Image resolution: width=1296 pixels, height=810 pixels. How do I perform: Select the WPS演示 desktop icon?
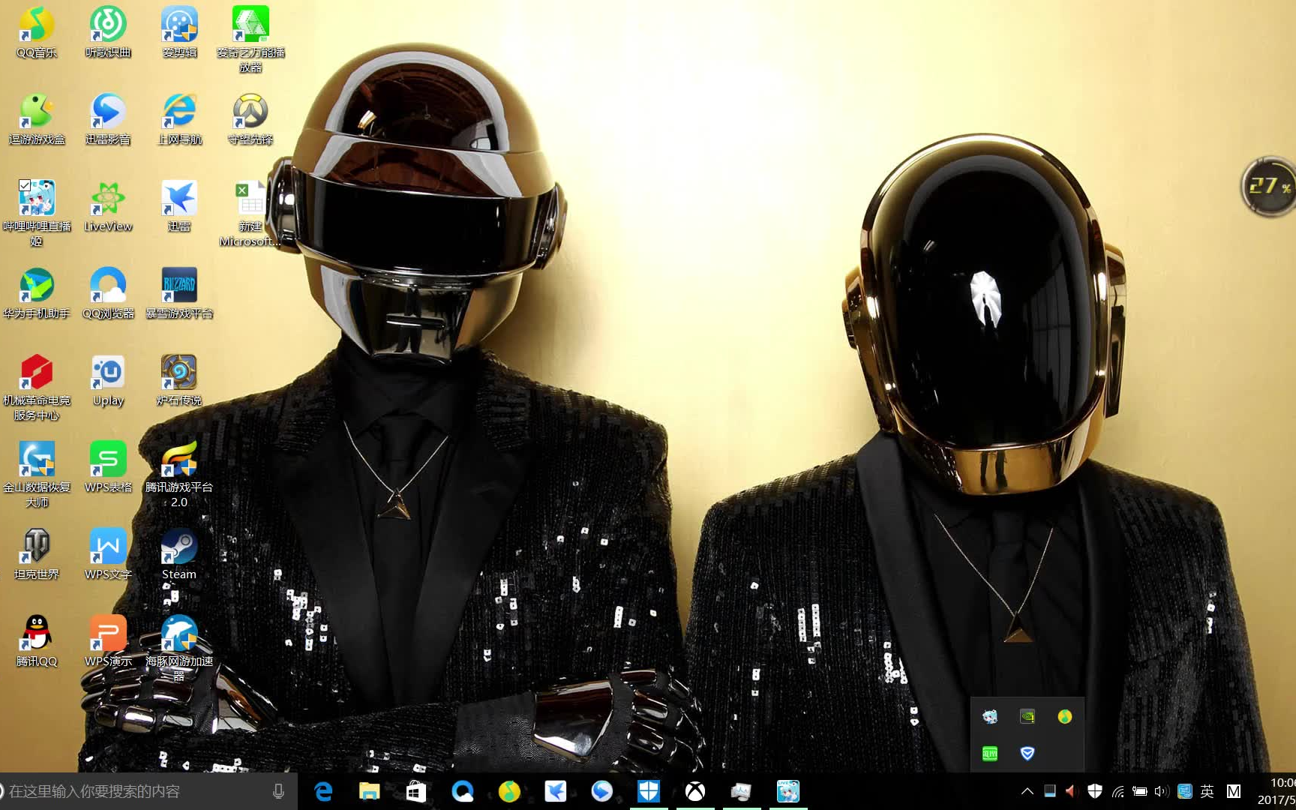(108, 642)
